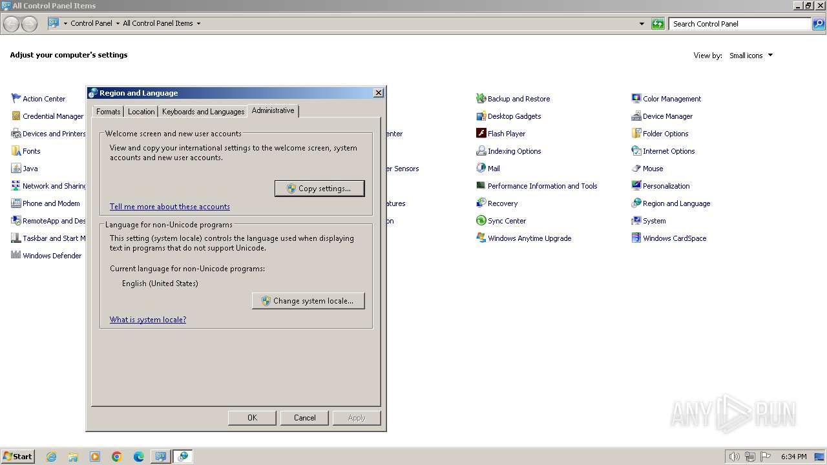Open Backup and Restore icon
The image size is (827, 465).
pyautogui.click(x=481, y=99)
